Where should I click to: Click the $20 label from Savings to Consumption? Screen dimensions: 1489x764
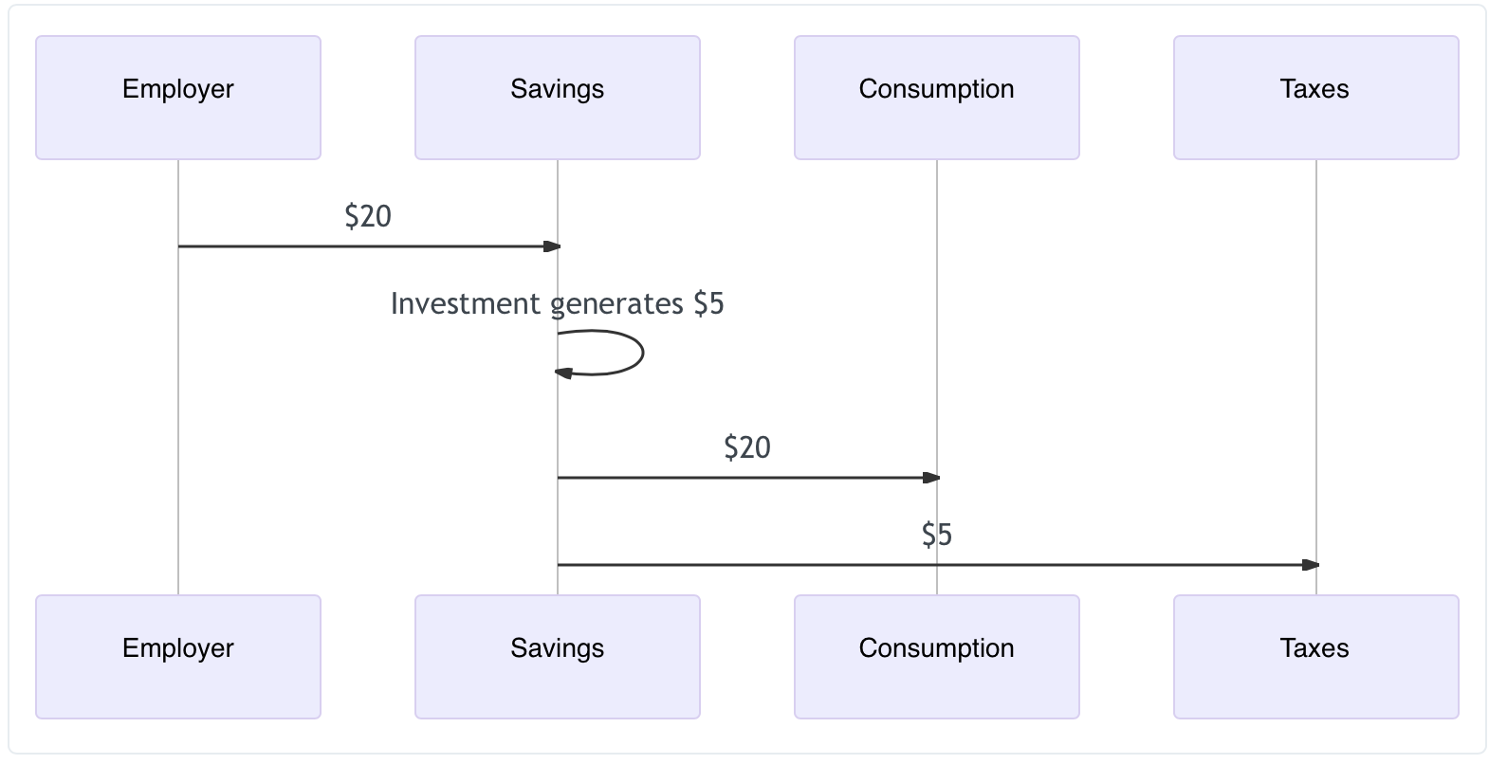tap(747, 447)
